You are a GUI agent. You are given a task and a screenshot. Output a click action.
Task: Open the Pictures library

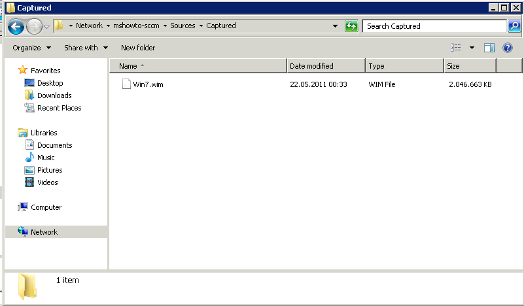pos(50,170)
